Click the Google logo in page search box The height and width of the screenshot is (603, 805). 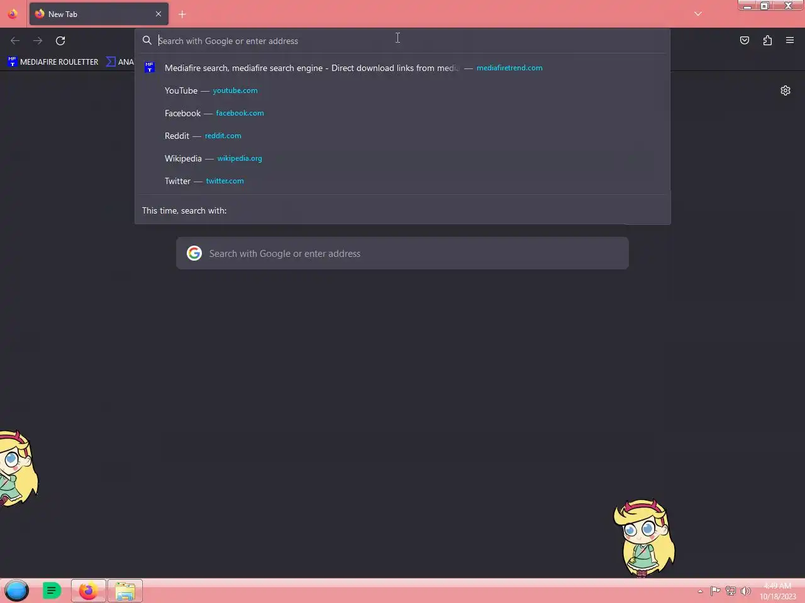194,253
